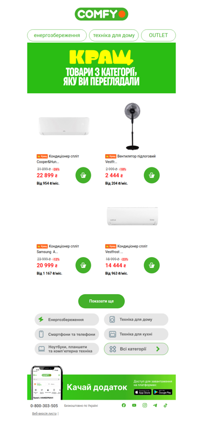Download app via App Store badge
The height and width of the screenshot is (424, 203).
click(143, 392)
